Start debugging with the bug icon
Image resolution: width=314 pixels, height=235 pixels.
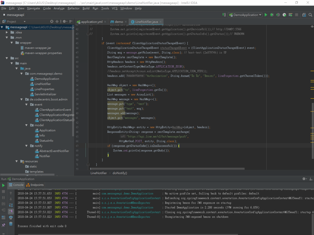click(x=272, y=15)
